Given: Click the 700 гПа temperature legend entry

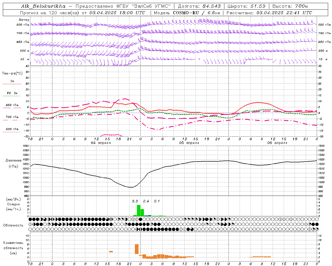Looking at the screenshot, I should pos(12,117).
